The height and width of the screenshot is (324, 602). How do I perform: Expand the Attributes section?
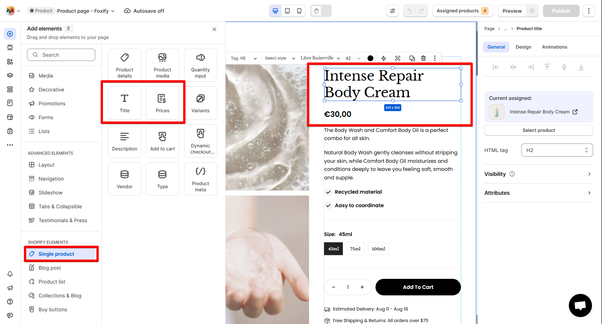pyautogui.click(x=539, y=193)
